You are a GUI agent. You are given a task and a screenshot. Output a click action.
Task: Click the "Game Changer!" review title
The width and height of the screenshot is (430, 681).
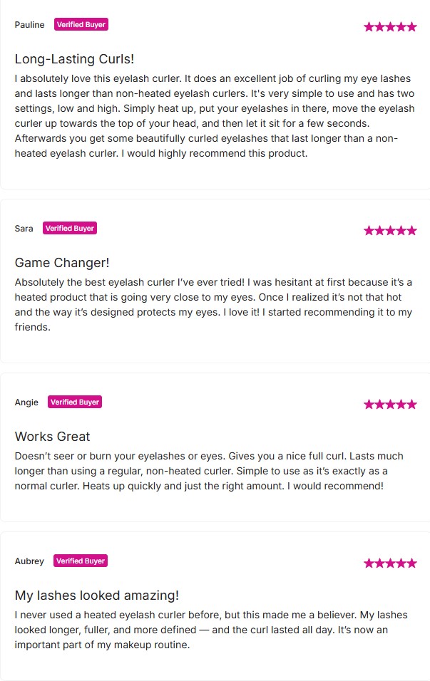point(62,263)
